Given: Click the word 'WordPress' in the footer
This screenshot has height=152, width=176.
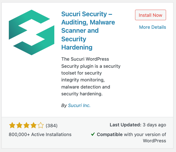Looking at the screenshot, I should (154, 141).
